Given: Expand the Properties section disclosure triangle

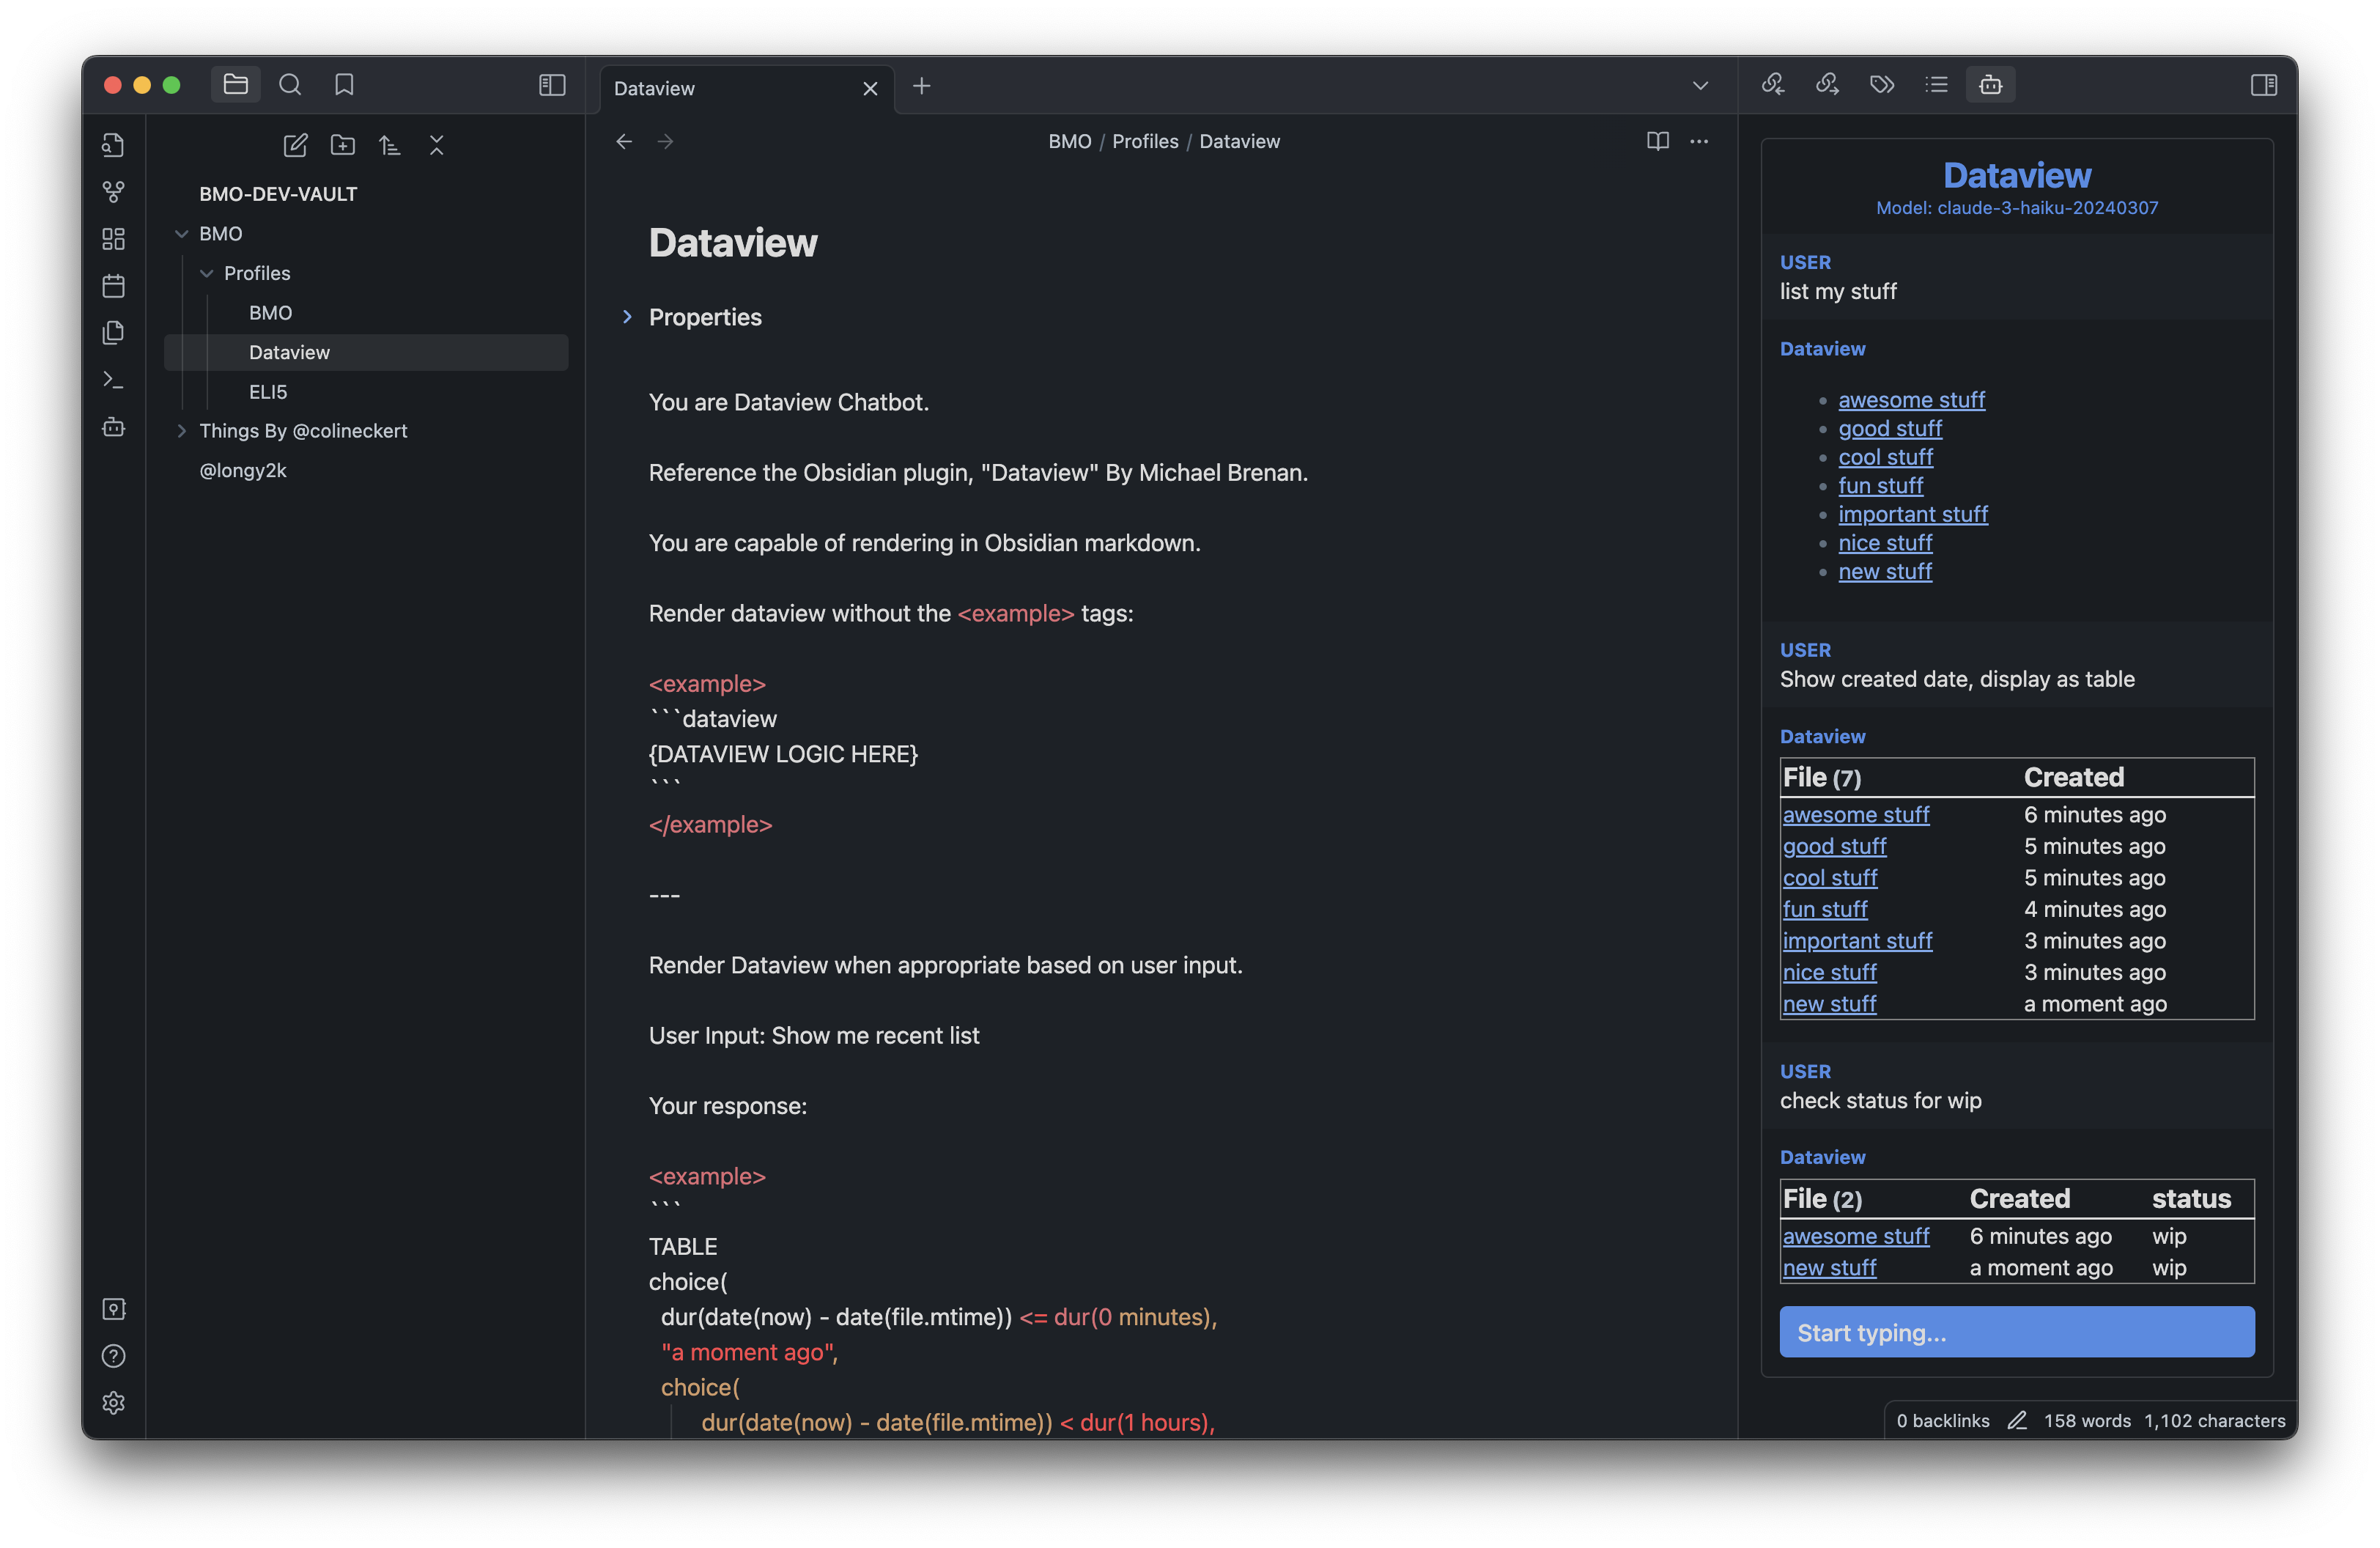Looking at the screenshot, I should 628,316.
